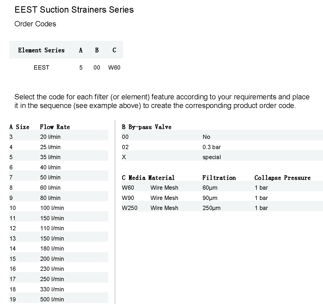Select the 'W60' value in the example row

[114, 67]
